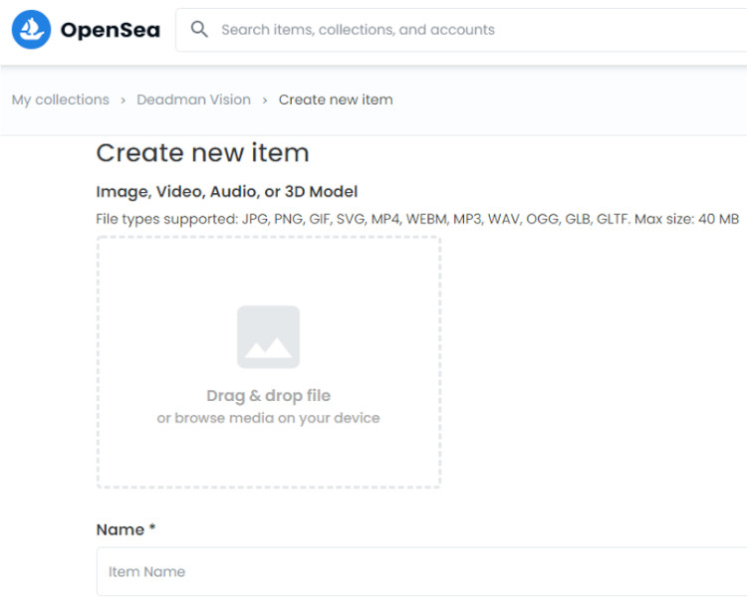Select the Create new item breadcrumb
Viewport: 747px width, 603px height.
336,100
